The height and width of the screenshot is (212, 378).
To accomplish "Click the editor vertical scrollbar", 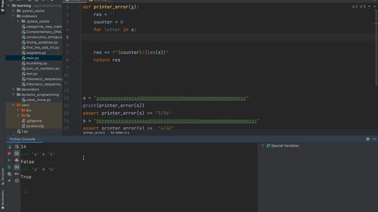I will click(x=376, y=48).
